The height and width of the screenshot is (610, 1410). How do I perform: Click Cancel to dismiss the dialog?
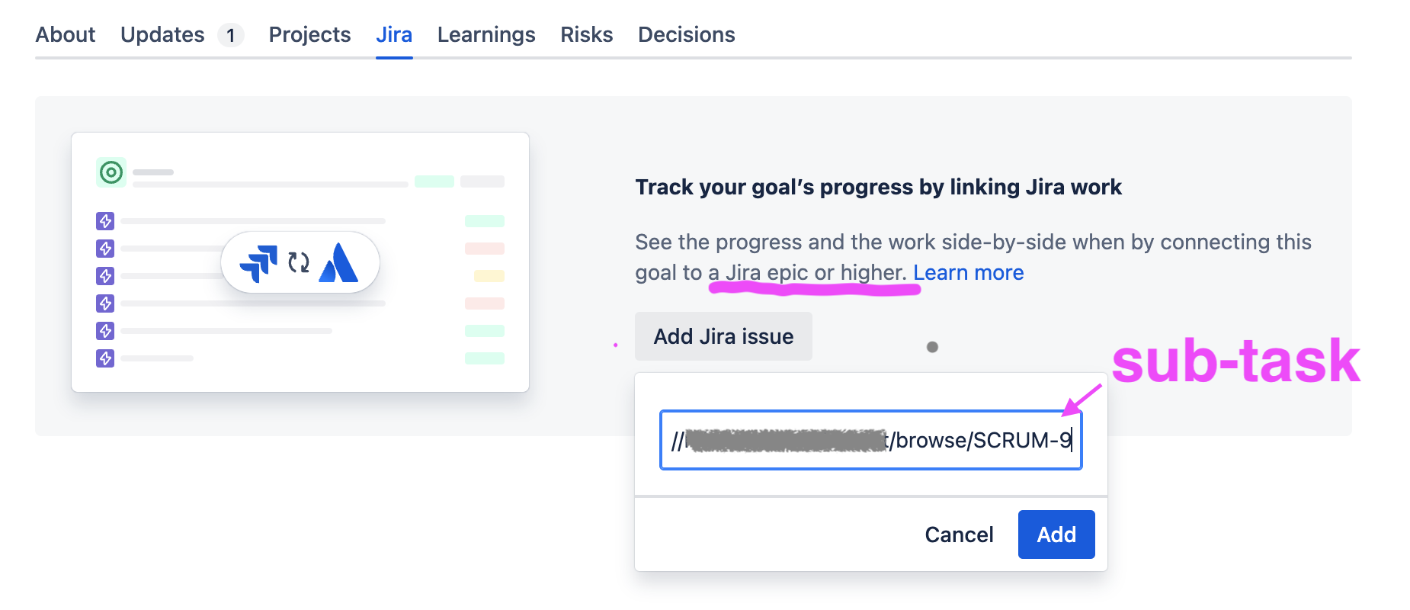click(958, 535)
